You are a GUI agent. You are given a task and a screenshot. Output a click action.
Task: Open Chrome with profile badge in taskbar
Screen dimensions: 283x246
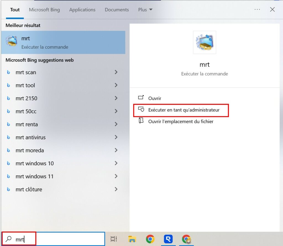click(186, 239)
